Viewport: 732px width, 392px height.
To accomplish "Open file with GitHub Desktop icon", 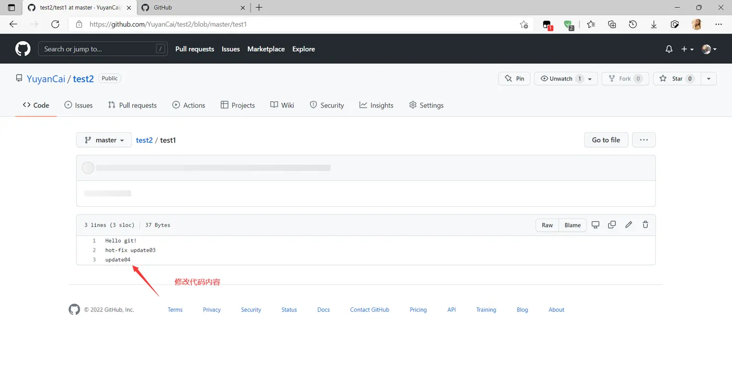I will [596, 224].
